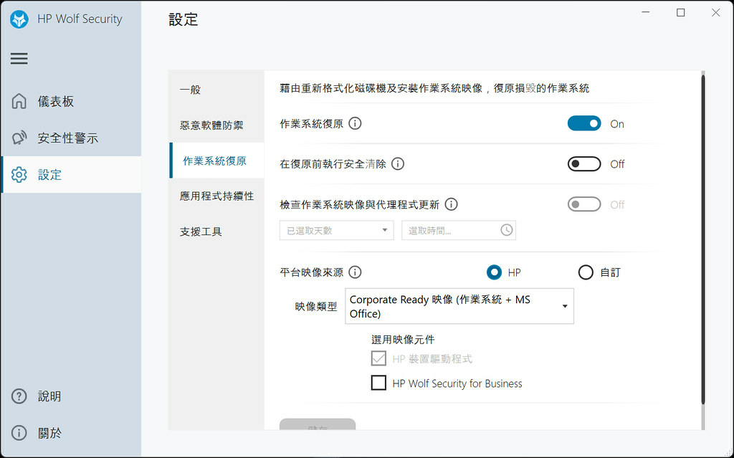Open 關於 in the sidebar

pyautogui.click(x=71, y=433)
